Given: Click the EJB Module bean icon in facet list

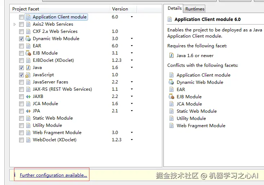Looking at the screenshot, I should coord(28,53).
